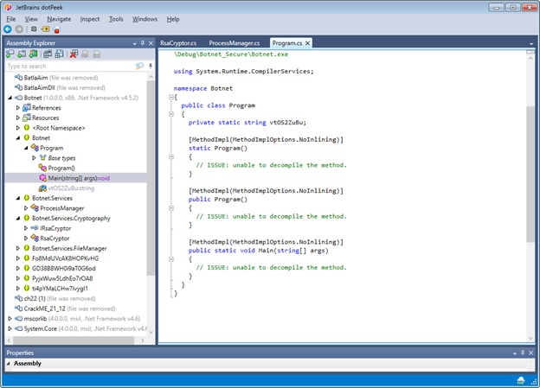Switch to the ProcessManager.cs tab

click(x=234, y=42)
